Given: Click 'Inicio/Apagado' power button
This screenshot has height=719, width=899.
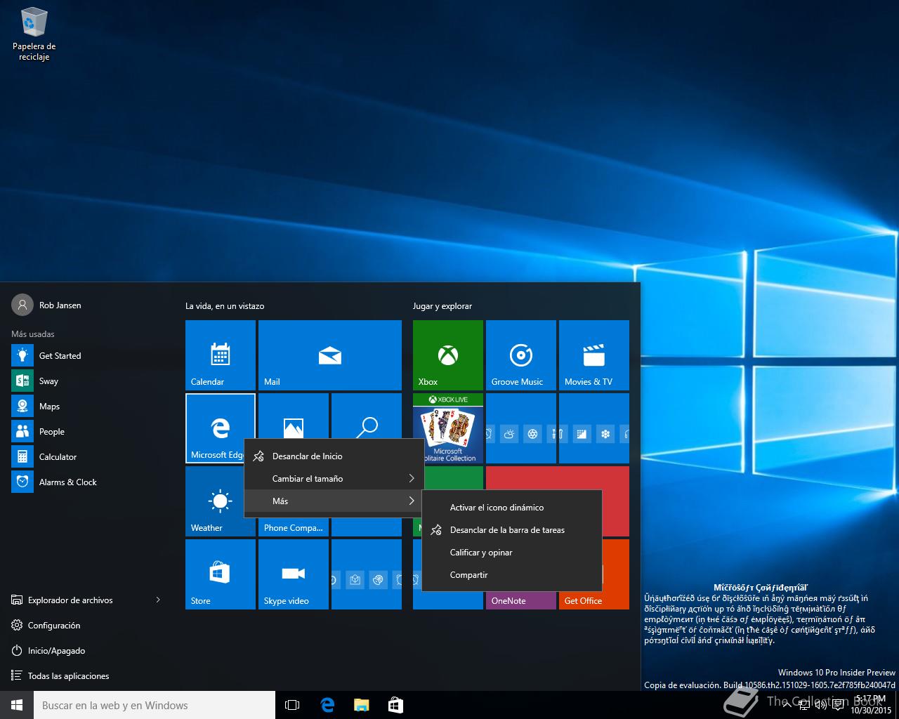Looking at the screenshot, I should click(x=56, y=651).
